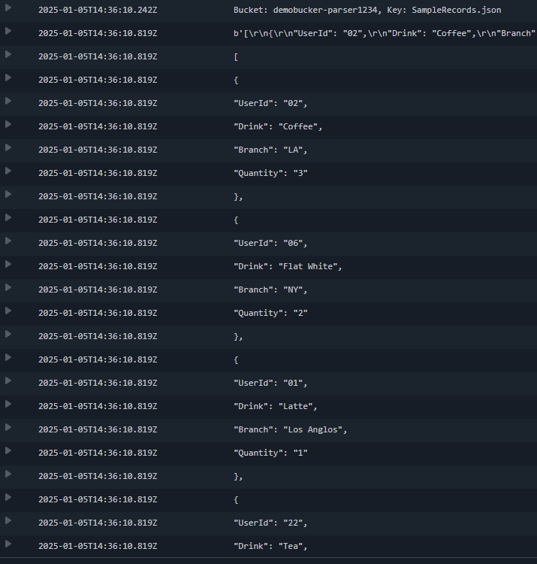Expand the "Drink": "Tea" log row
Viewport: 537px width, 564px height.
point(8,544)
